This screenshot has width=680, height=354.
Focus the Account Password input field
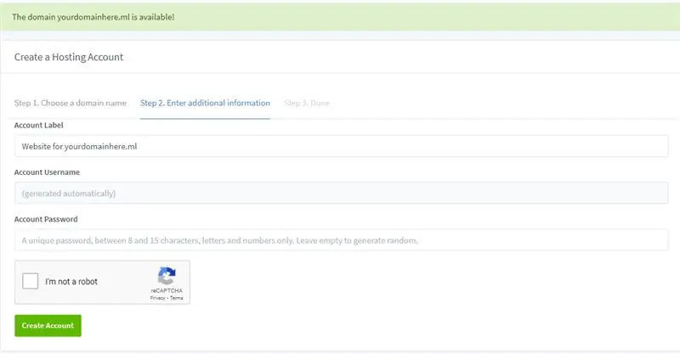point(342,240)
